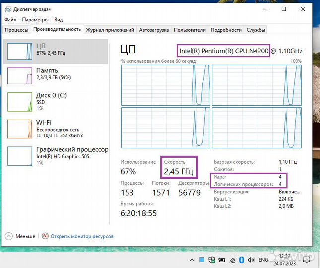This screenshot has width=320, height=268.
Task: Click the Логических процессоров label
Action: (x=244, y=184)
